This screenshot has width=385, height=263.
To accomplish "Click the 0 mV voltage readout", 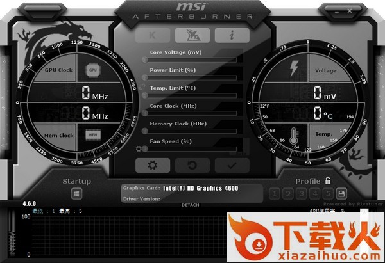I will [x=325, y=93].
